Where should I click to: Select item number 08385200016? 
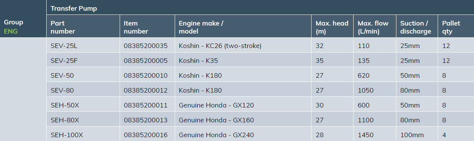(x=146, y=135)
